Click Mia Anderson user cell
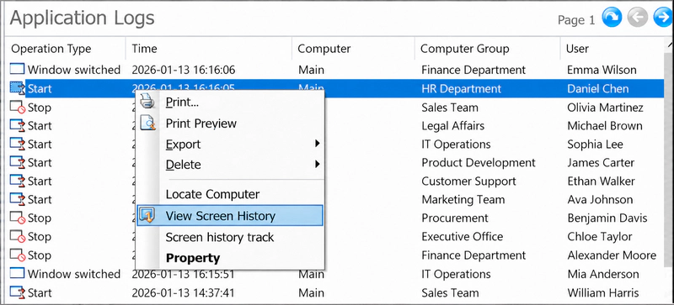The width and height of the screenshot is (674, 305). (603, 274)
